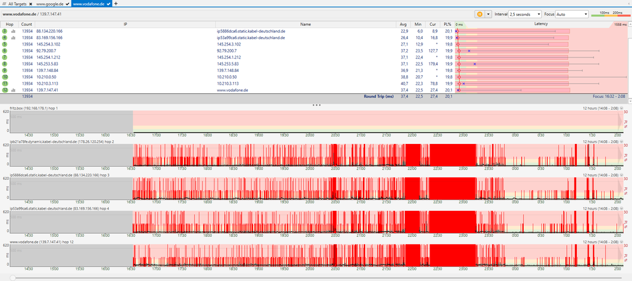Sort by the PL% column header
The width and height of the screenshot is (632, 281).
tap(448, 23)
